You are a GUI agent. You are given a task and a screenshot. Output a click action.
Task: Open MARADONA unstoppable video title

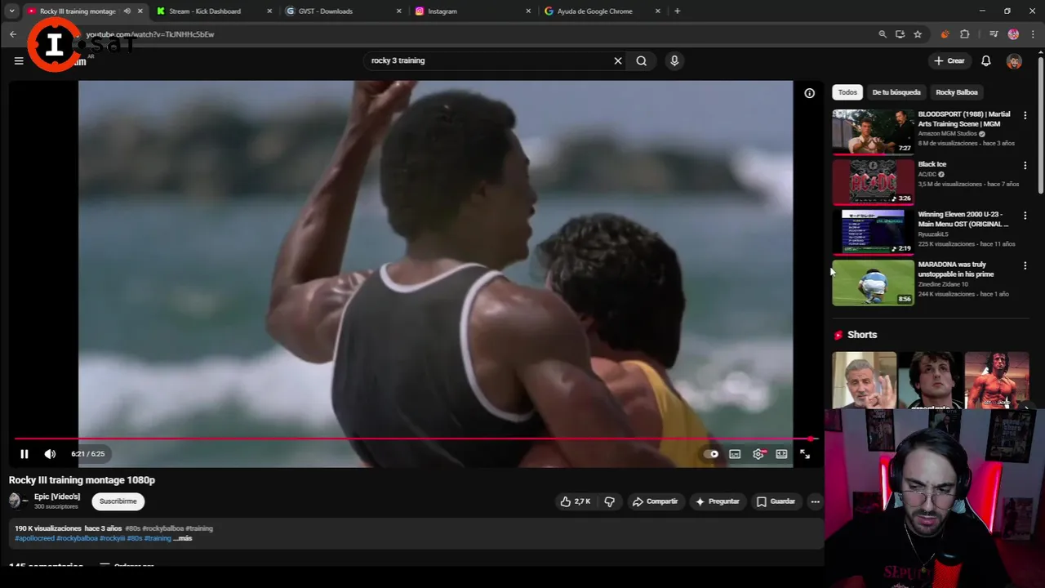click(x=956, y=269)
